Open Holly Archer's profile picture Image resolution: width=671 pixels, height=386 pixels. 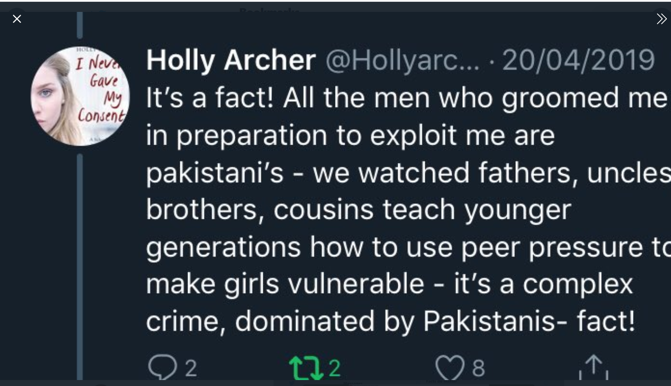tap(80, 96)
